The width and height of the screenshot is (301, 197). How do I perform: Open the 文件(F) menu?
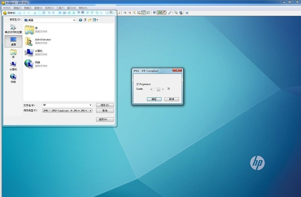[6, 8]
